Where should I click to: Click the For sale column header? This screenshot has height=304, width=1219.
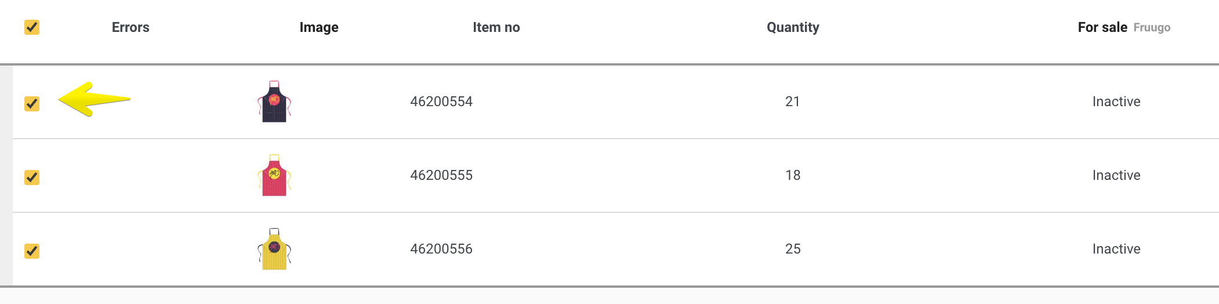click(1102, 27)
